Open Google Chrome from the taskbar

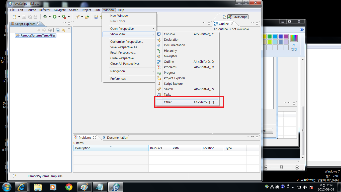pos(69,187)
